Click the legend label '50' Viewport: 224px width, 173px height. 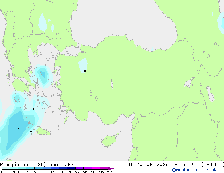point(109,172)
